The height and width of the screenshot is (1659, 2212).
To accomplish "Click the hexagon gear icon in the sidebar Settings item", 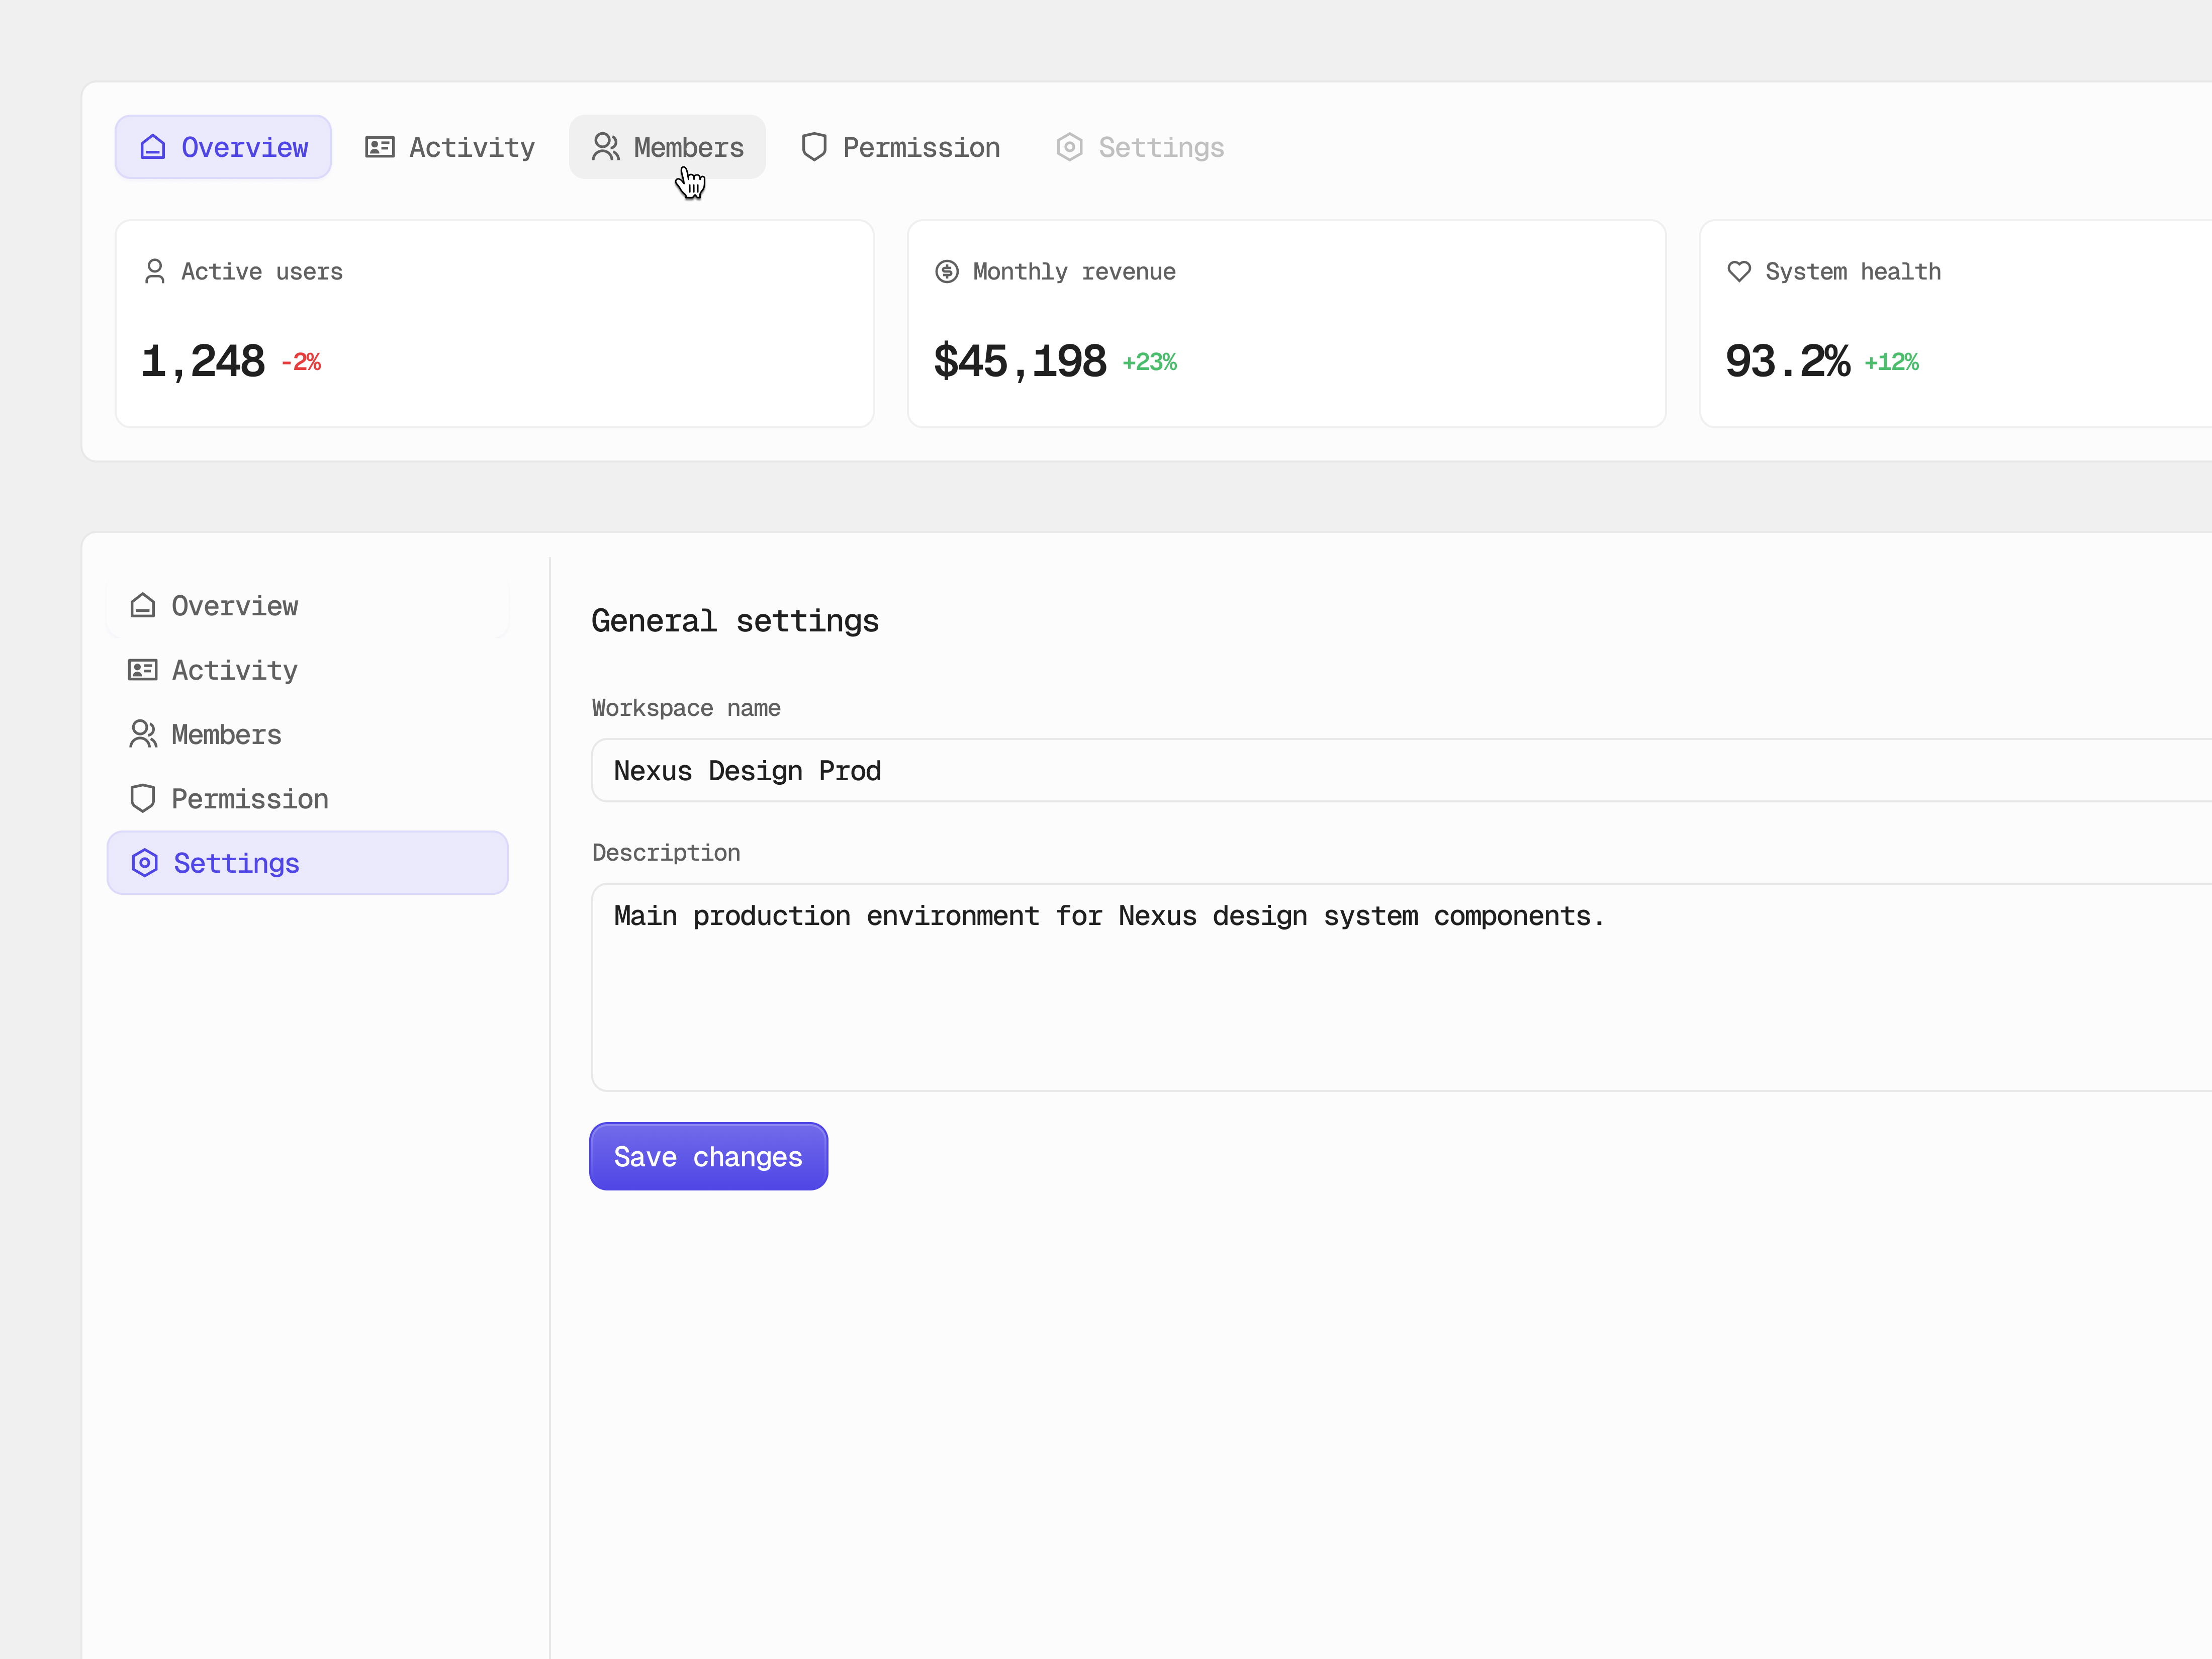I will pos(145,863).
